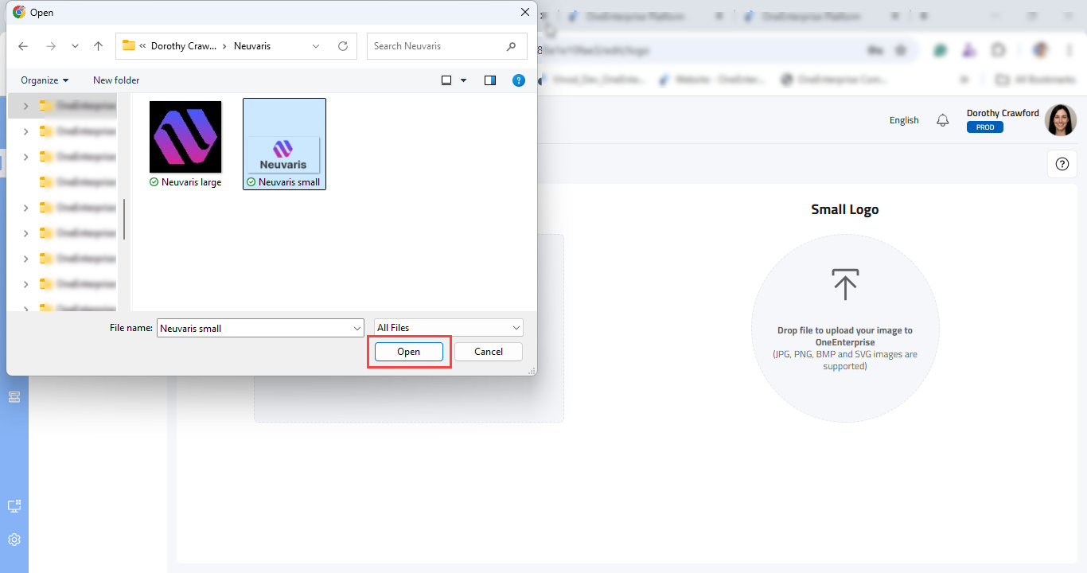Click the notification bell icon
This screenshot has width=1087, height=573.
pyautogui.click(x=943, y=120)
